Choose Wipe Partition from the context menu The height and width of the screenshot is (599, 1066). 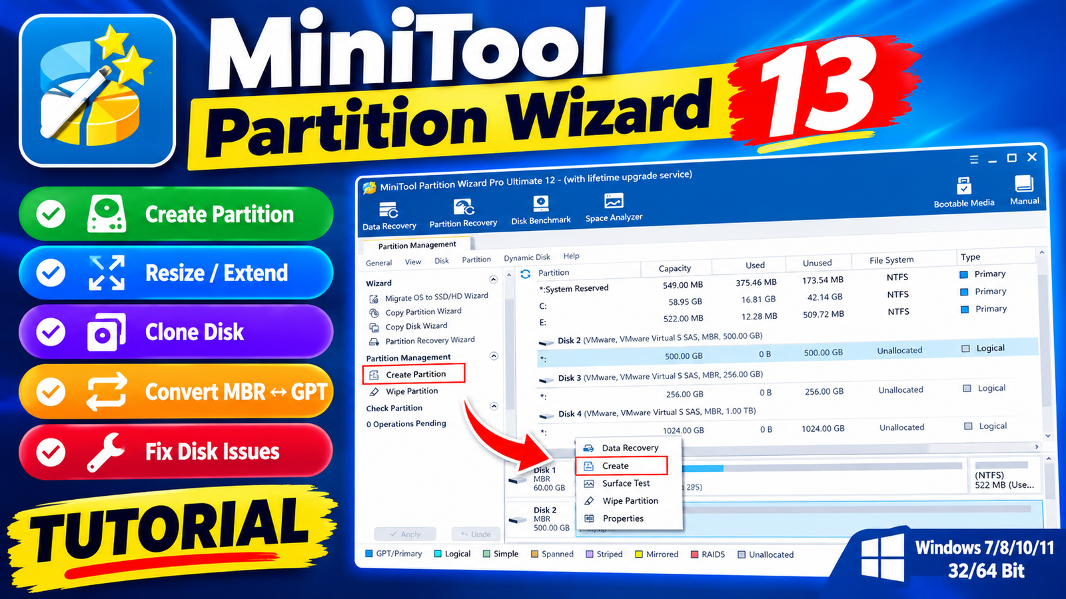[629, 500]
